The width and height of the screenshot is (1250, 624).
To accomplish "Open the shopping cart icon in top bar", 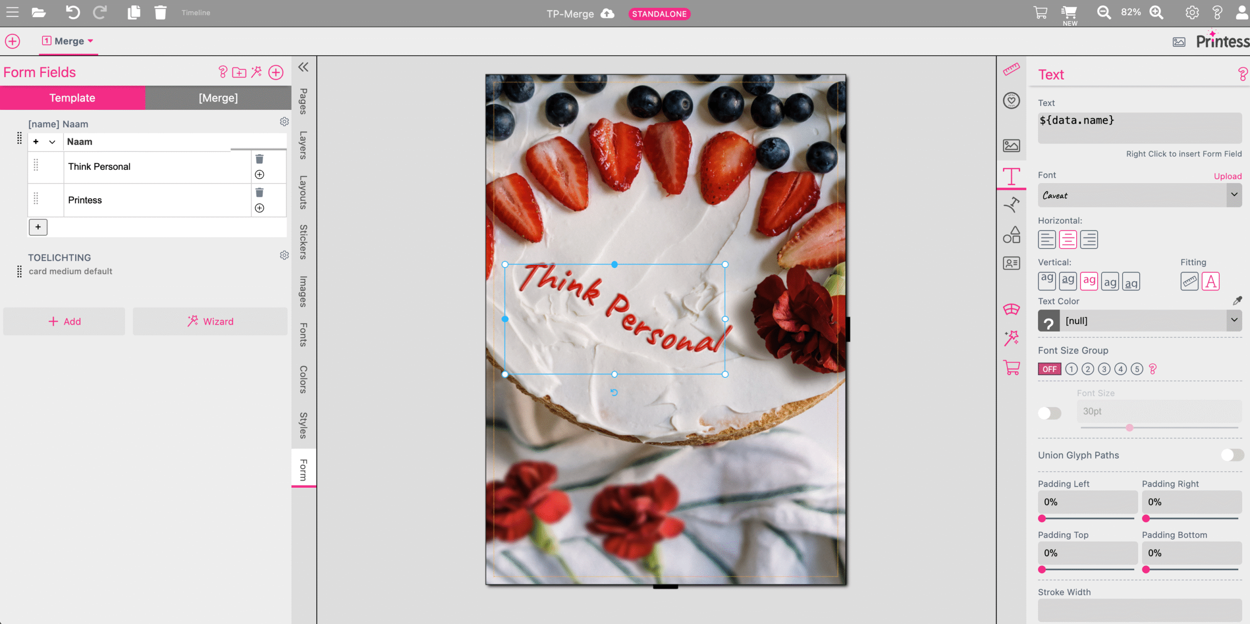I will 1041,13.
